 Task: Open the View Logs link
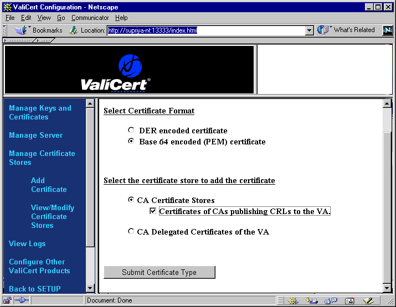[27, 244]
